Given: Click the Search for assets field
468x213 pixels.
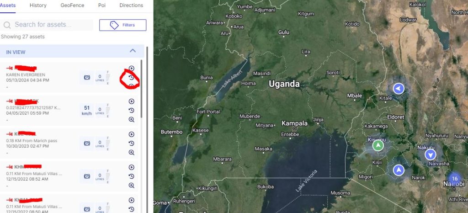Looking at the screenshot, I should tap(47, 25).
